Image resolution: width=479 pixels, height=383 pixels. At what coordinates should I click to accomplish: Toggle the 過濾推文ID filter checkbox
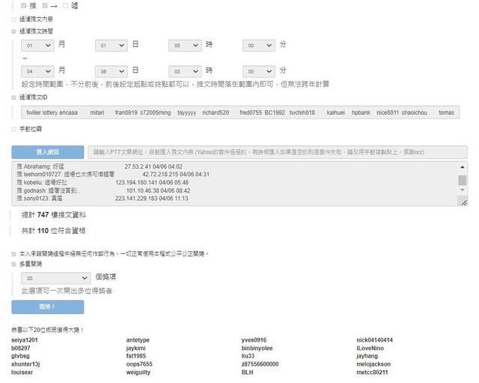[14, 97]
